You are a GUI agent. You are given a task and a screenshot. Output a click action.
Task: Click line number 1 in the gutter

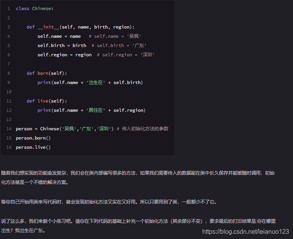(x=9, y=8)
